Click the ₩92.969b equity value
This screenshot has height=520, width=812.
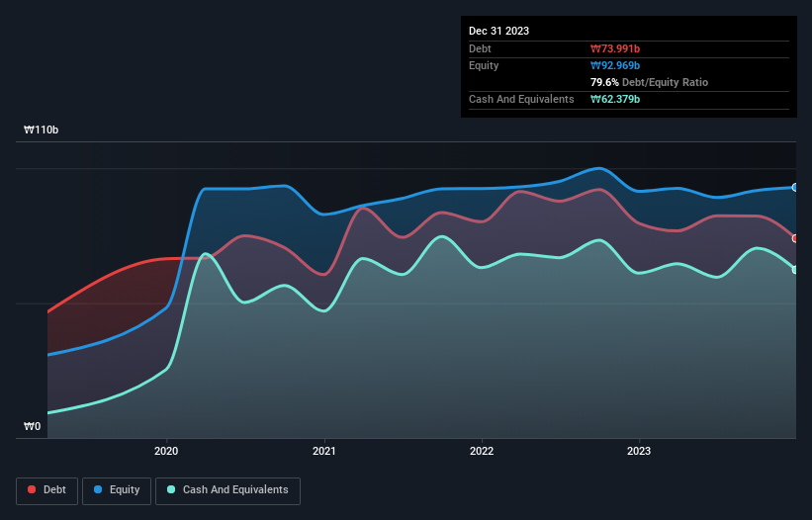pos(615,65)
